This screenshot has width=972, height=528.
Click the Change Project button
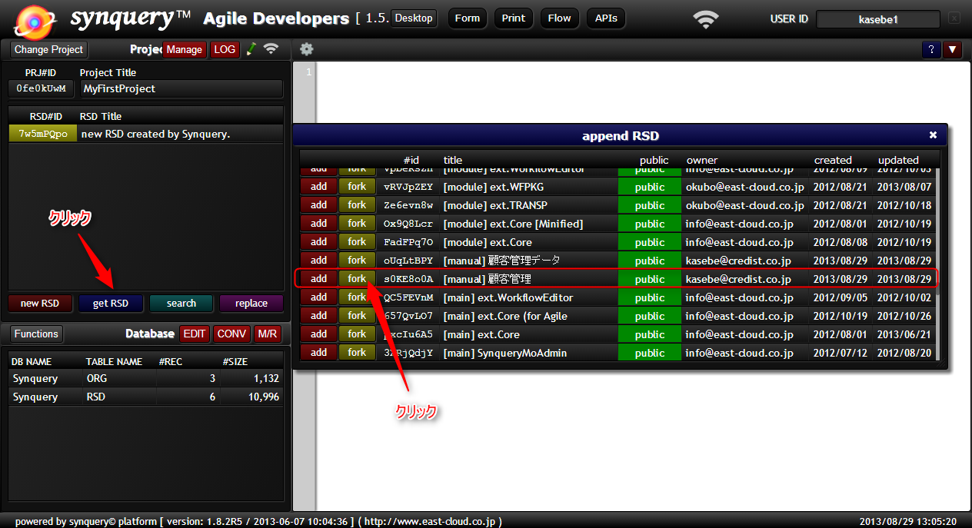coord(48,50)
